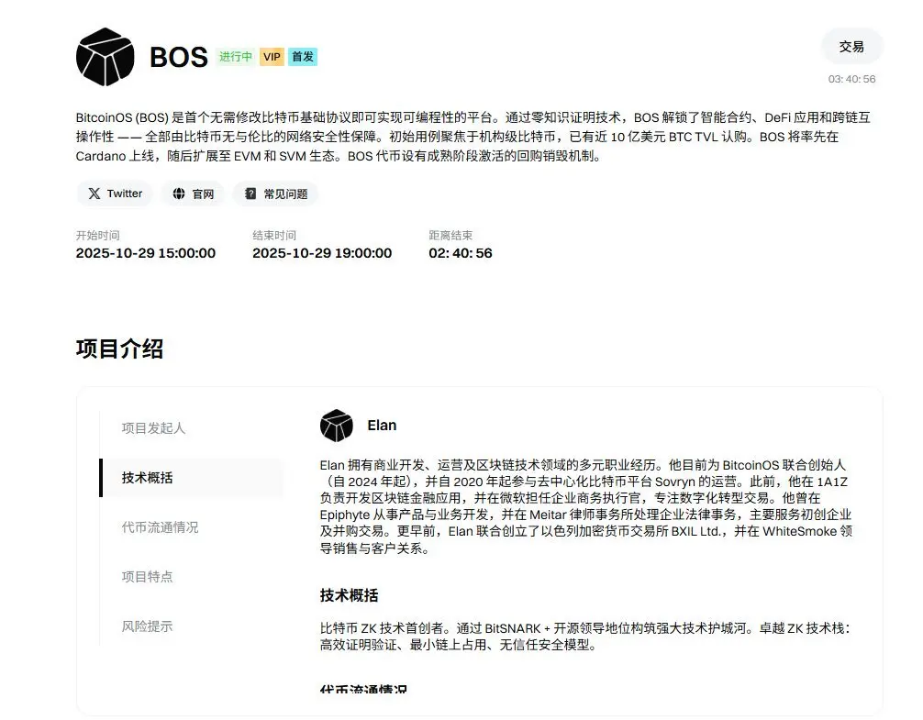This screenshot has height=720, width=923.
Task: Select the 技术概括 sidebar item
Action: 192,478
